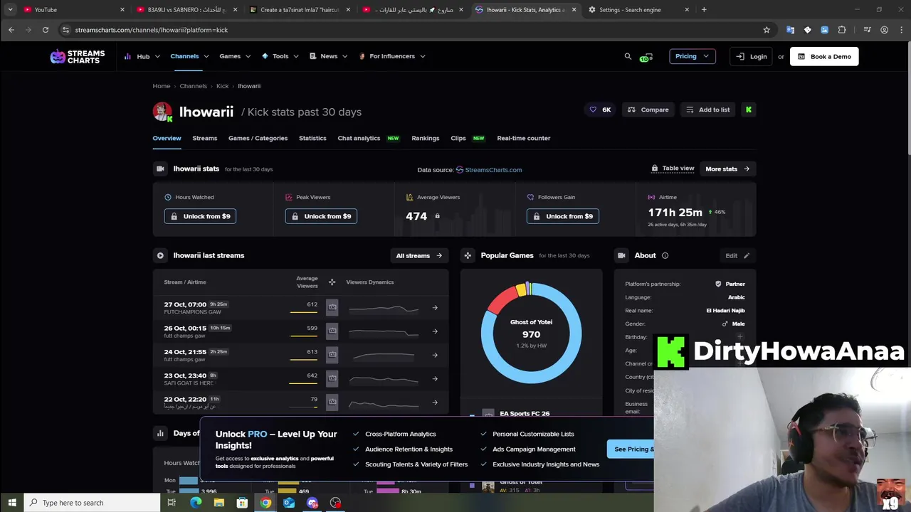Click game icon in 24 Oct stream row
Image resolution: width=911 pixels, height=512 pixels.
(x=332, y=354)
